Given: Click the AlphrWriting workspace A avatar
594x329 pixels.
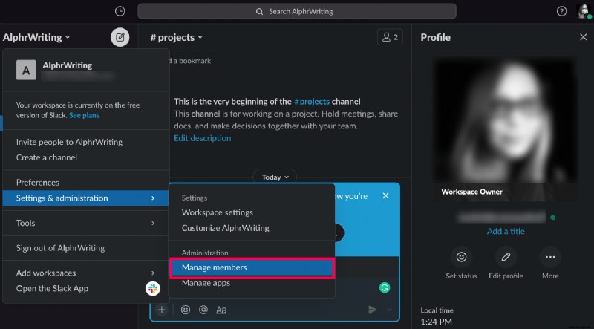Looking at the screenshot, I should (26, 70).
